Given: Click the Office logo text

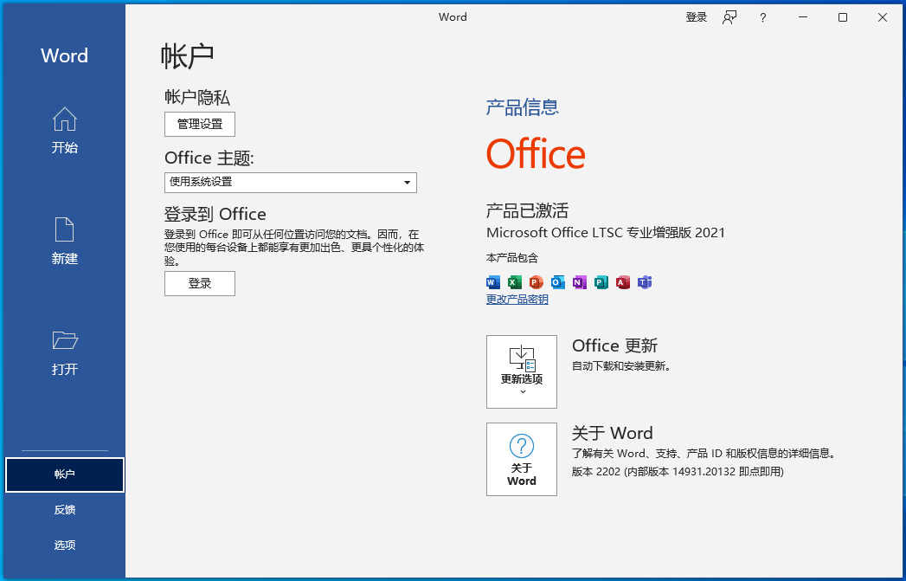Looking at the screenshot, I should pyautogui.click(x=536, y=154).
